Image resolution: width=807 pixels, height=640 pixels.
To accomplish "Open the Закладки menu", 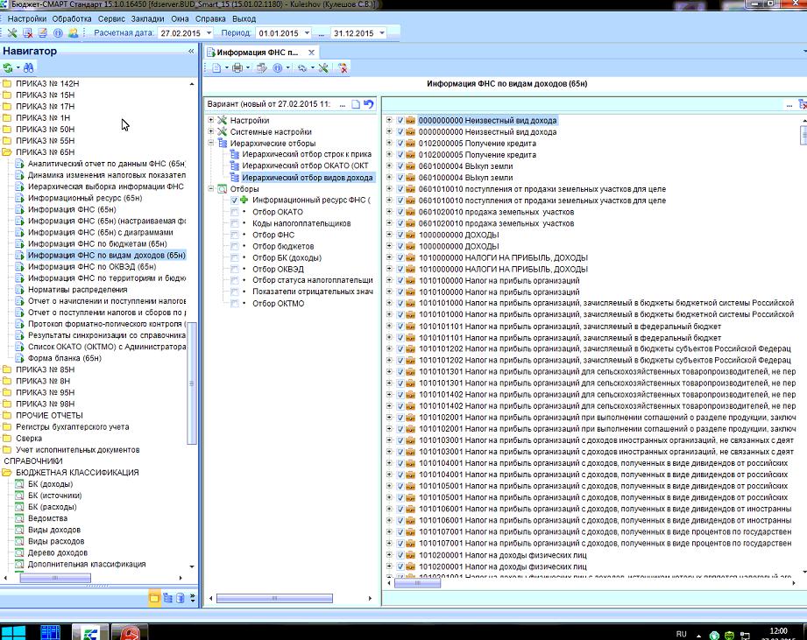I will pos(148,18).
